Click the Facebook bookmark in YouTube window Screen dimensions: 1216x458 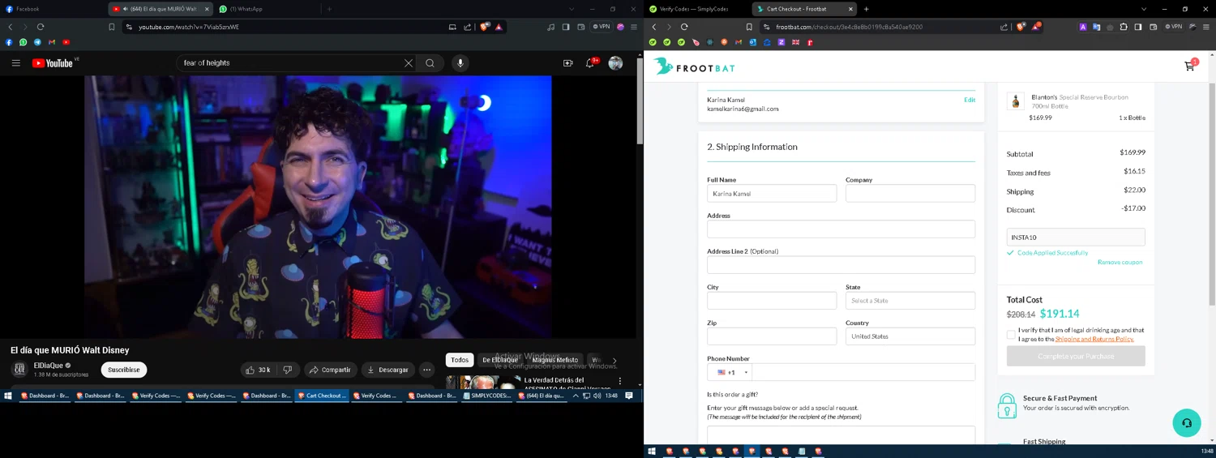[10, 42]
